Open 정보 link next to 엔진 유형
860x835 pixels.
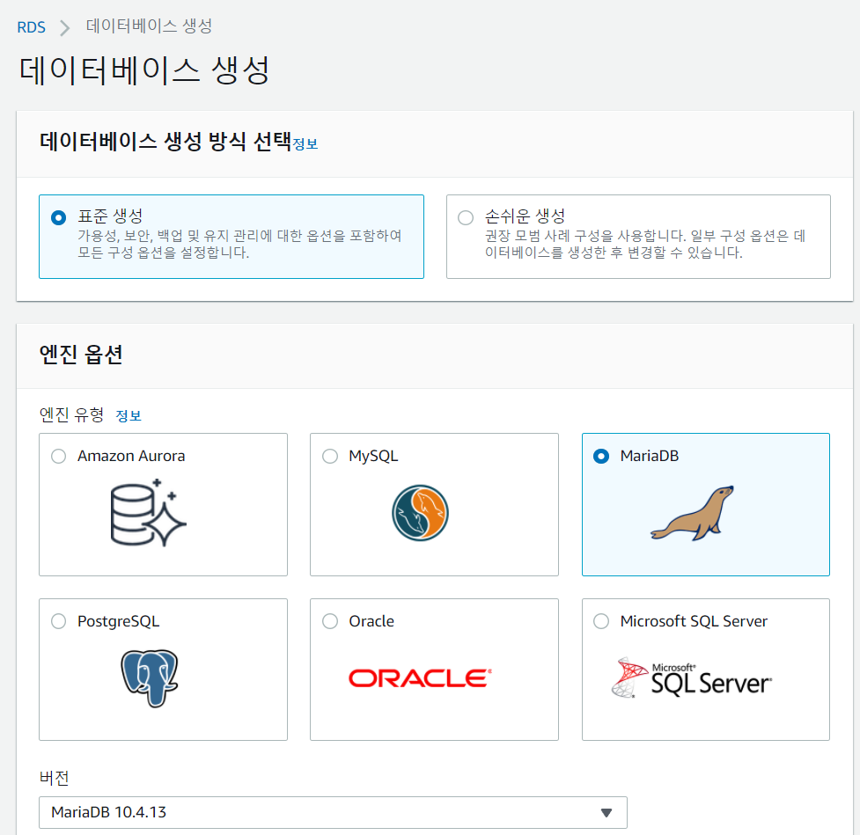coord(129,415)
